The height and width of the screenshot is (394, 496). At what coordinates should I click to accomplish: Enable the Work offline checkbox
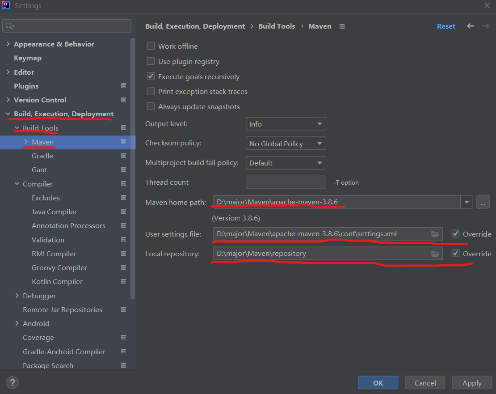coord(151,46)
